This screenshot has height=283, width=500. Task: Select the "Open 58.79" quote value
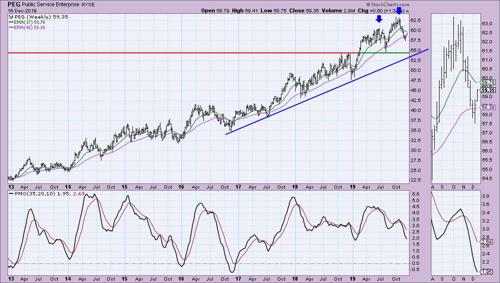(215, 10)
